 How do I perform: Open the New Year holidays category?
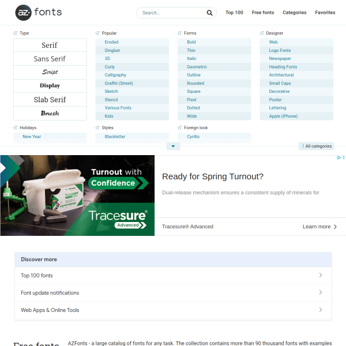tap(50, 137)
